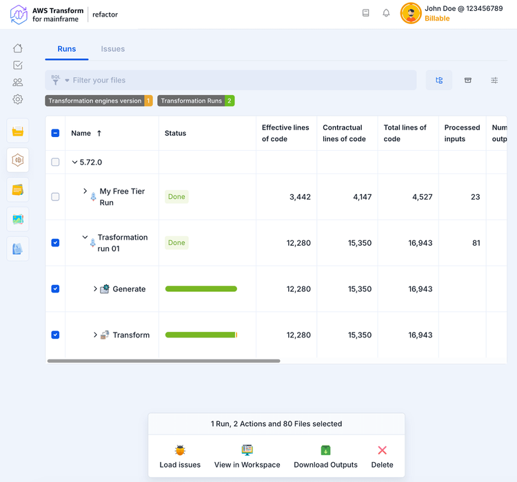Open the column settings sliders icon

(x=494, y=80)
